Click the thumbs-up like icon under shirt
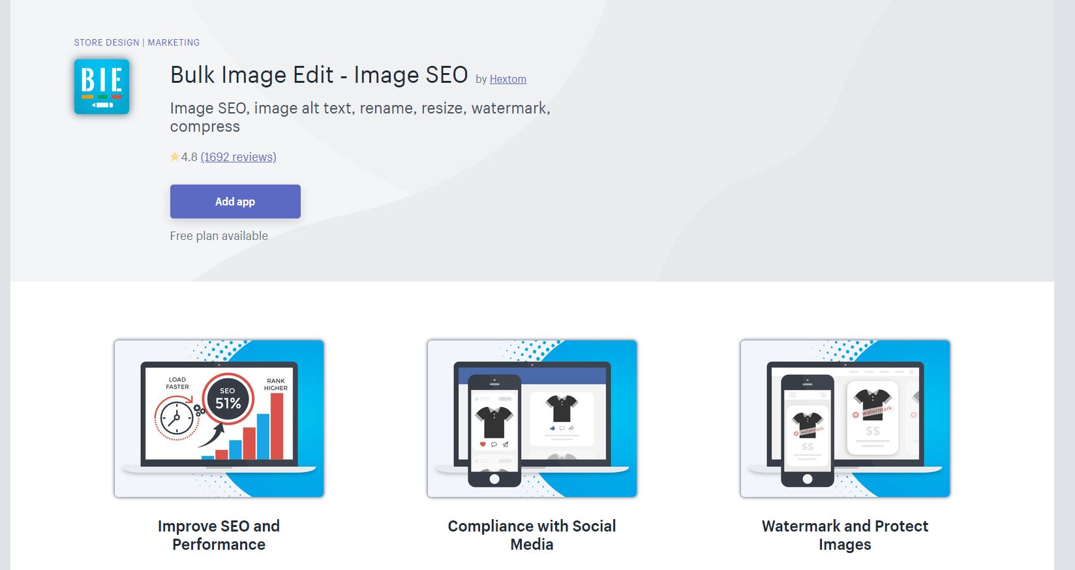Image resolution: width=1075 pixels, height=570 pixels. coord(553,428)
